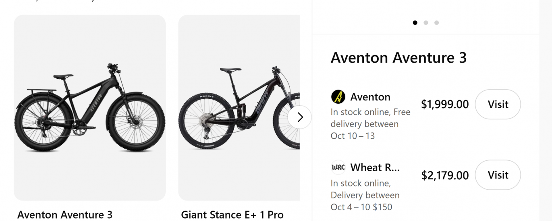The width and height of the screenshot is (552, 221).
Task: Open the Aventon Aventure 3 bike image
Action: [89, 108]
